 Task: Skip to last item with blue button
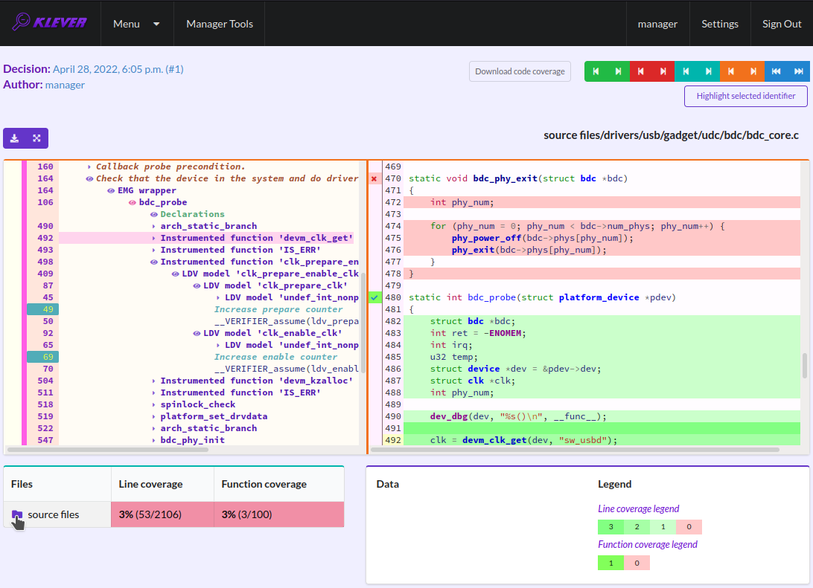click(x=798, y=71)
